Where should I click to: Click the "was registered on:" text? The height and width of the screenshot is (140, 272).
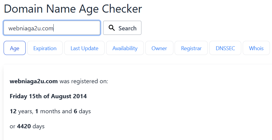click(84, 81)
